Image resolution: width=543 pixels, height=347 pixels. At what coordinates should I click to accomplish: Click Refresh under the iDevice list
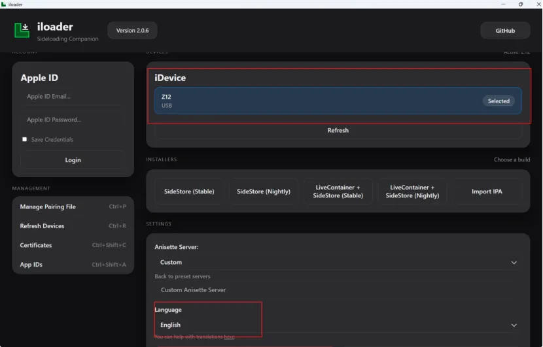[x=338, y=131]
